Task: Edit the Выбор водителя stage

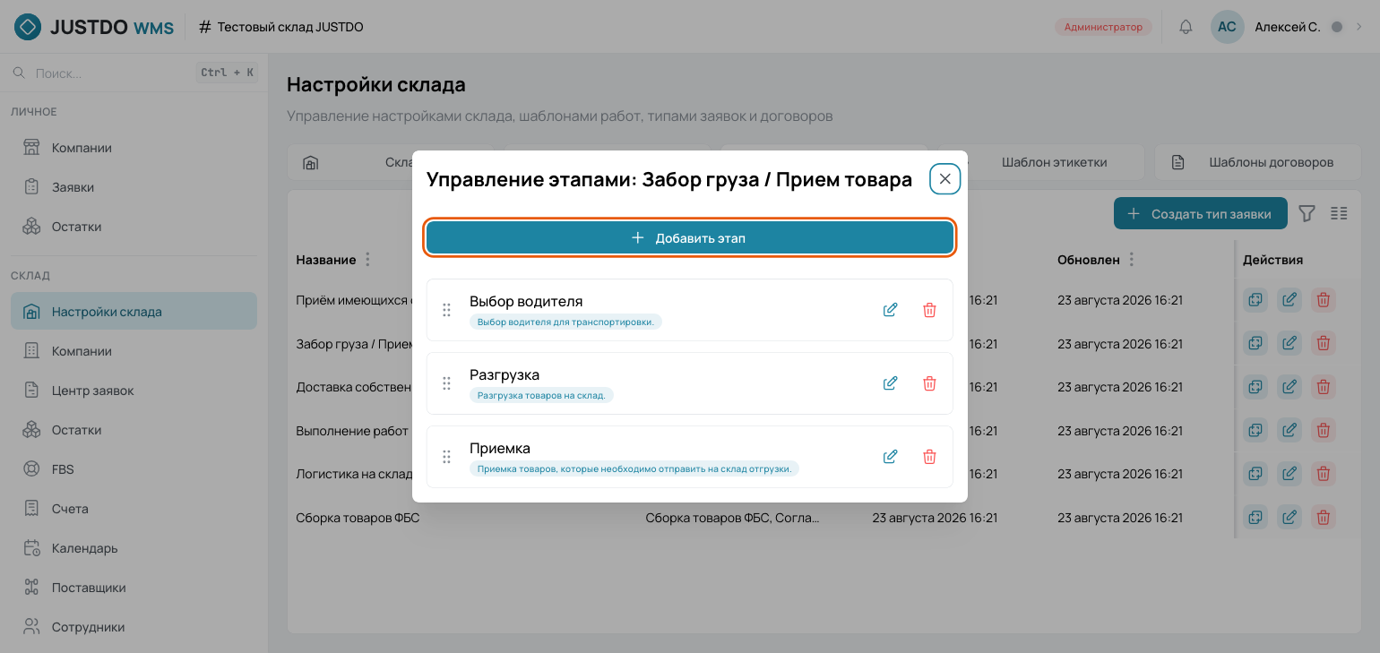Action: point(890,310)
